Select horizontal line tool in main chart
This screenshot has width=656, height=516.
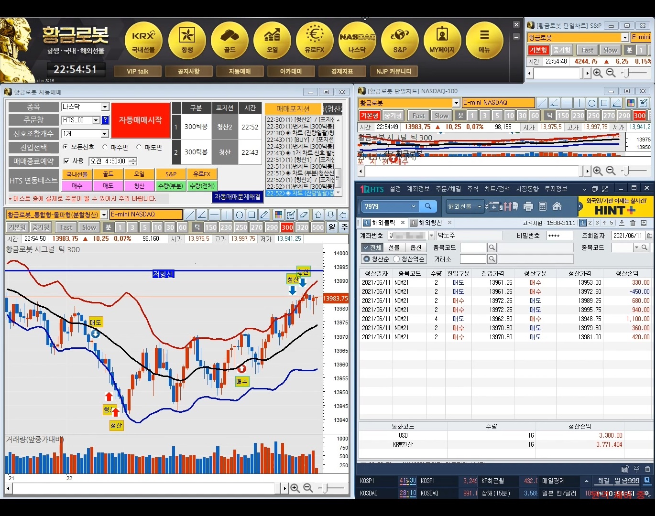pos(215,215)
